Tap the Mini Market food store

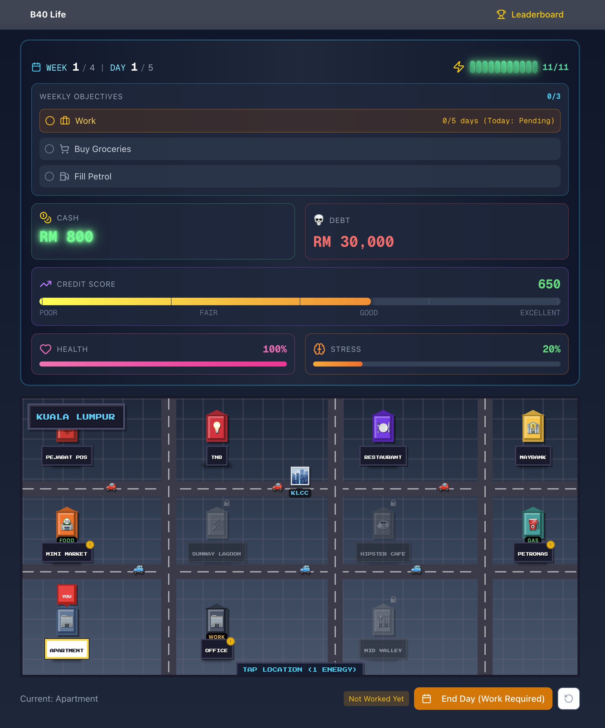coord(67,524)
